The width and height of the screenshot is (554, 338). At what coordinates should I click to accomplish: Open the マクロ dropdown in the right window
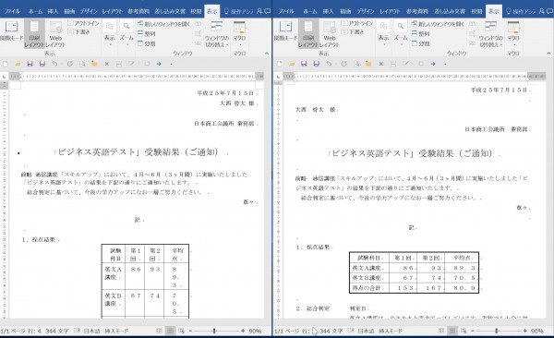[513, 34]
